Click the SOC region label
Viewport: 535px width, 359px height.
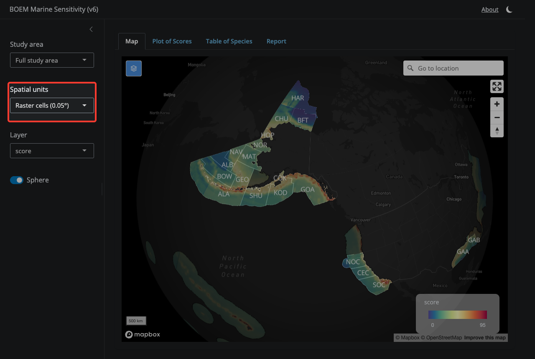(x=379, y=285)
